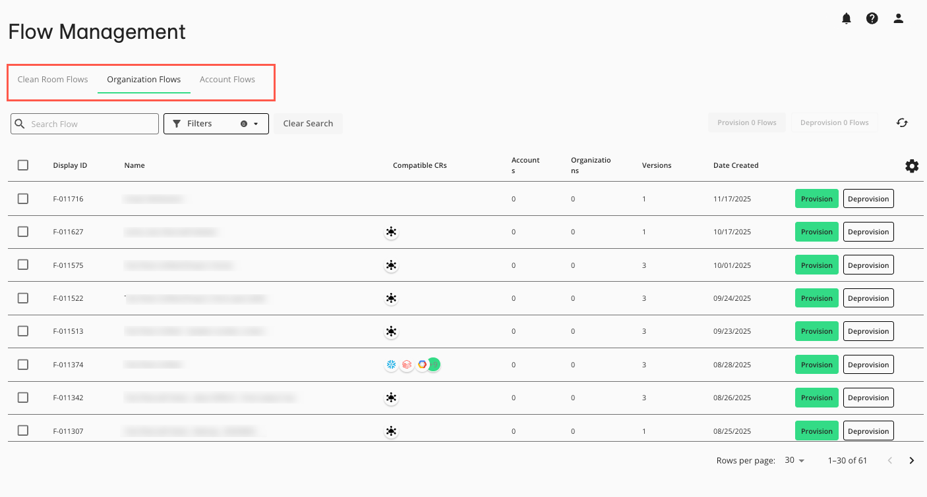
Task: Click the funnel icon in Filters
Action: [177, 124]
